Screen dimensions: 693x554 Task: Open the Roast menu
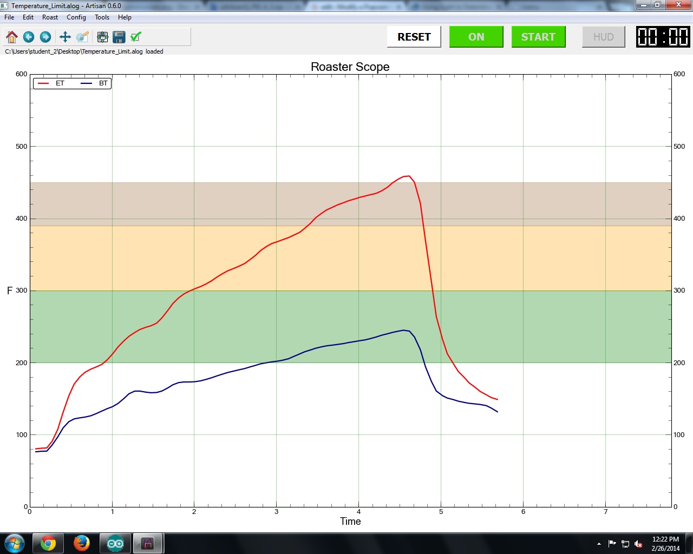50,17
